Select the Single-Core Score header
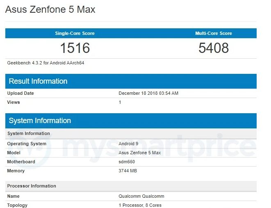This screenshot has height=208, width=271. (x=75, y=33)
